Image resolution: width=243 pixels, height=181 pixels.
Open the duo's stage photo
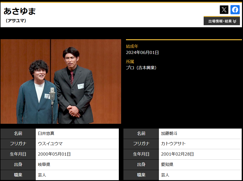[x=61, y=81]
